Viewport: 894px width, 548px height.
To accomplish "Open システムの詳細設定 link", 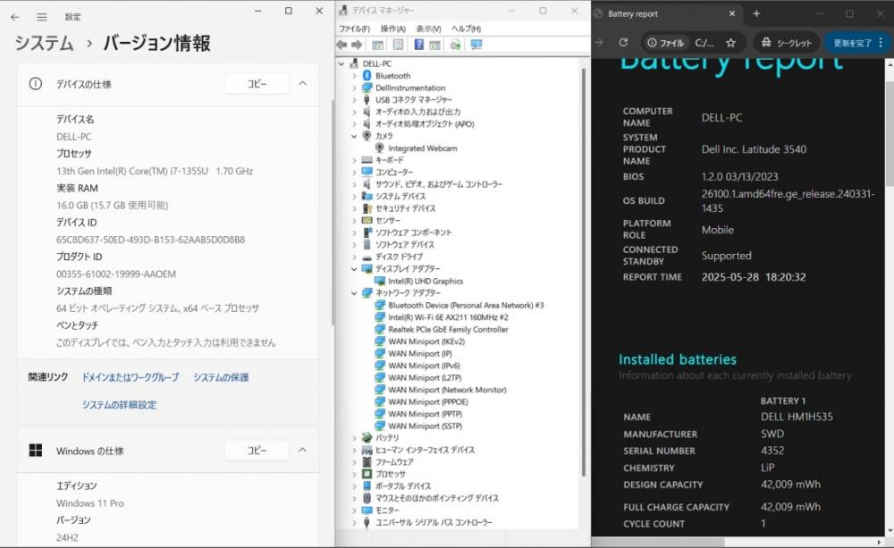I will 119,405.
